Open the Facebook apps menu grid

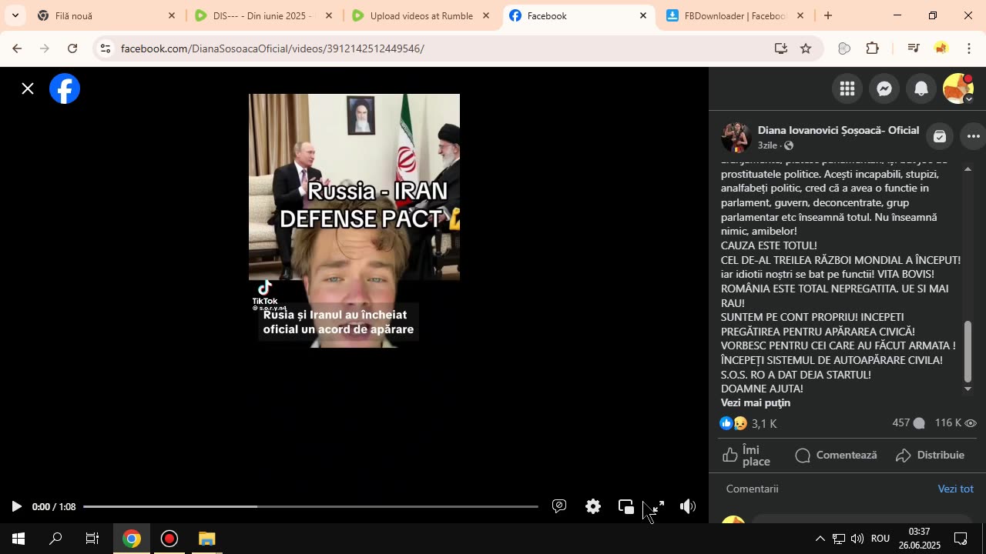tap(847, 89)
